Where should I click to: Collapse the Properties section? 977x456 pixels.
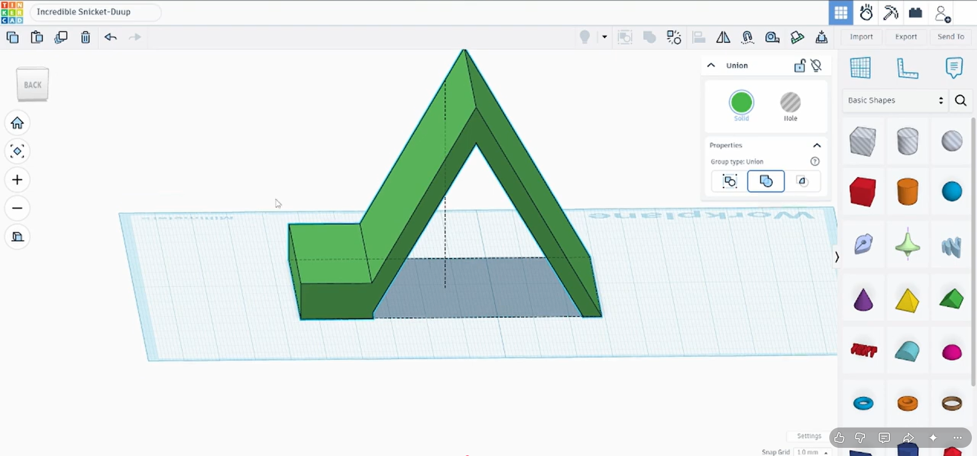pos(817,146)
